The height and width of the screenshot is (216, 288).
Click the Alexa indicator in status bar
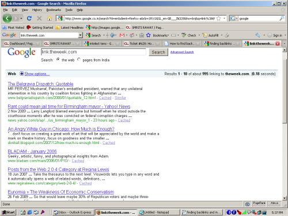point(274,203)
